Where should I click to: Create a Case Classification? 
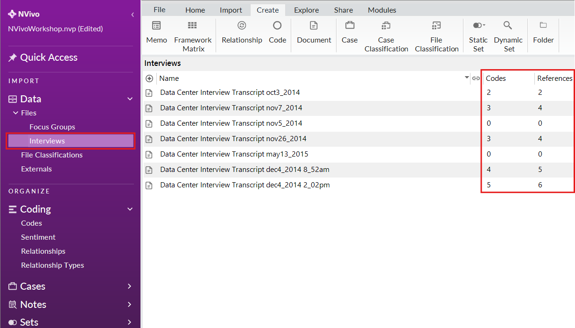tap(386, 36)
